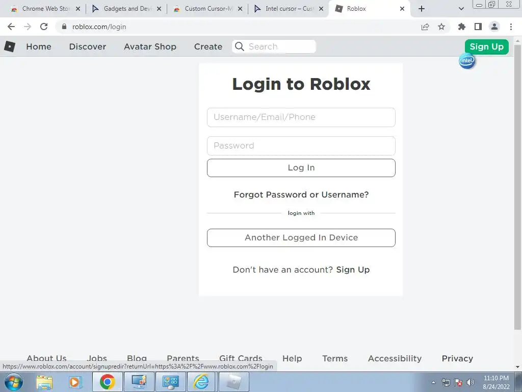Viewport: 522px width, 392px height.
Task: Expand the tab search chevron
Action: (461, 9)
